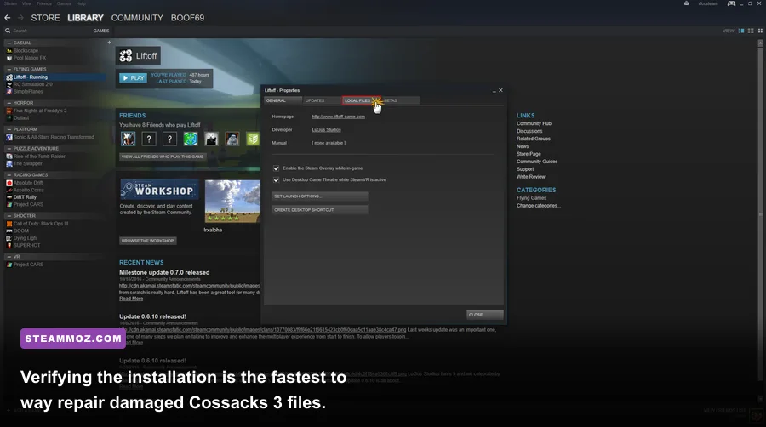Open Milestone update 0.7.0 released news
Image resolution: width=766 pixels, height=427 pixels.
[x=164, y=272]
